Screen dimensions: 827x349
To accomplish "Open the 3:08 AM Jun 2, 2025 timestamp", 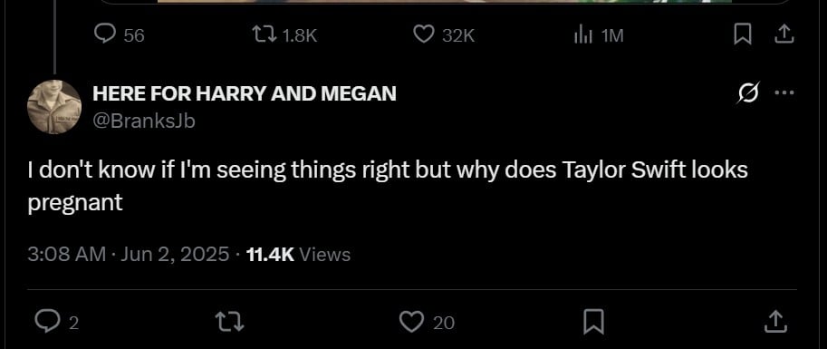I will (x=129, y=255).
